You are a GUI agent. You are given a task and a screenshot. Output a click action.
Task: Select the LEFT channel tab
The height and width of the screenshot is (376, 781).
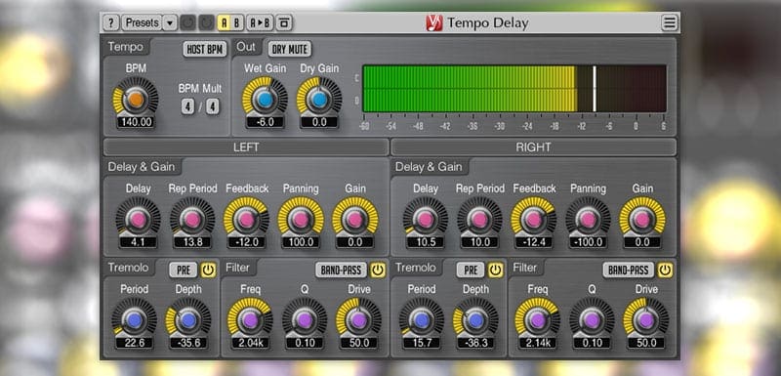point(246,147)
